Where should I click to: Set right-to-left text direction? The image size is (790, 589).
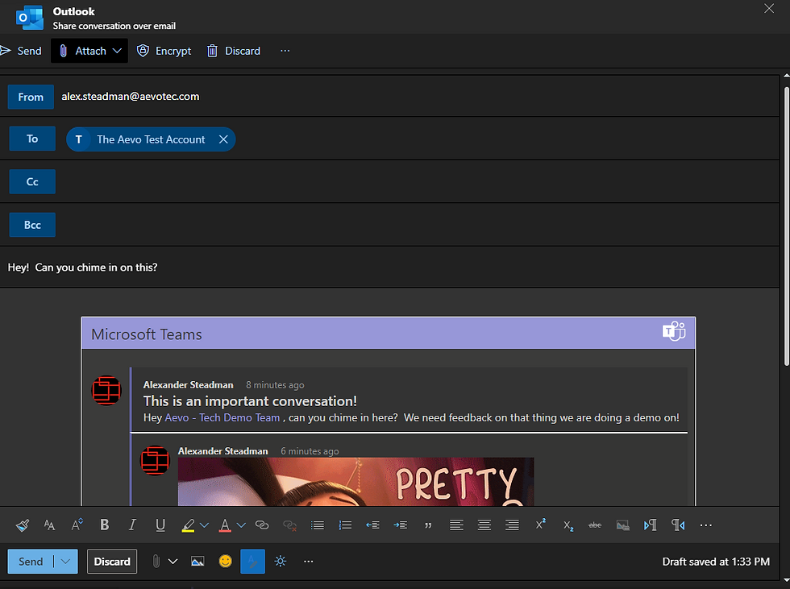point(678,525)
